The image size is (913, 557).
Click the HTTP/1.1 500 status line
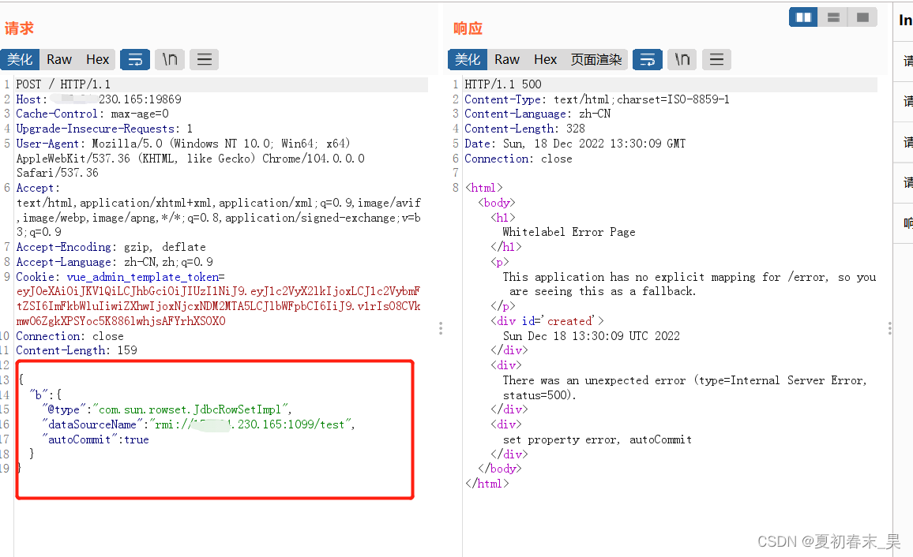tap(502, 84)
